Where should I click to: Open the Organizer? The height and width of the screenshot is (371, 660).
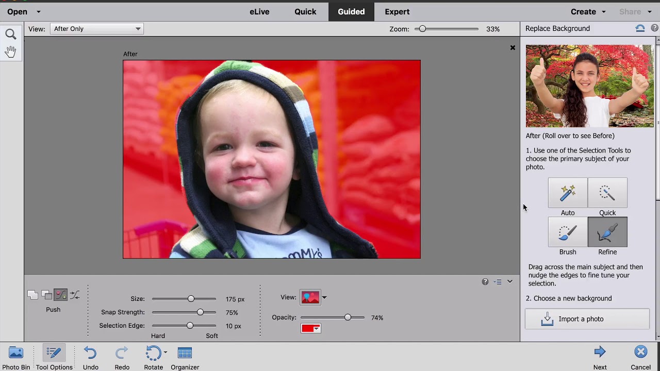click(185, 358)
